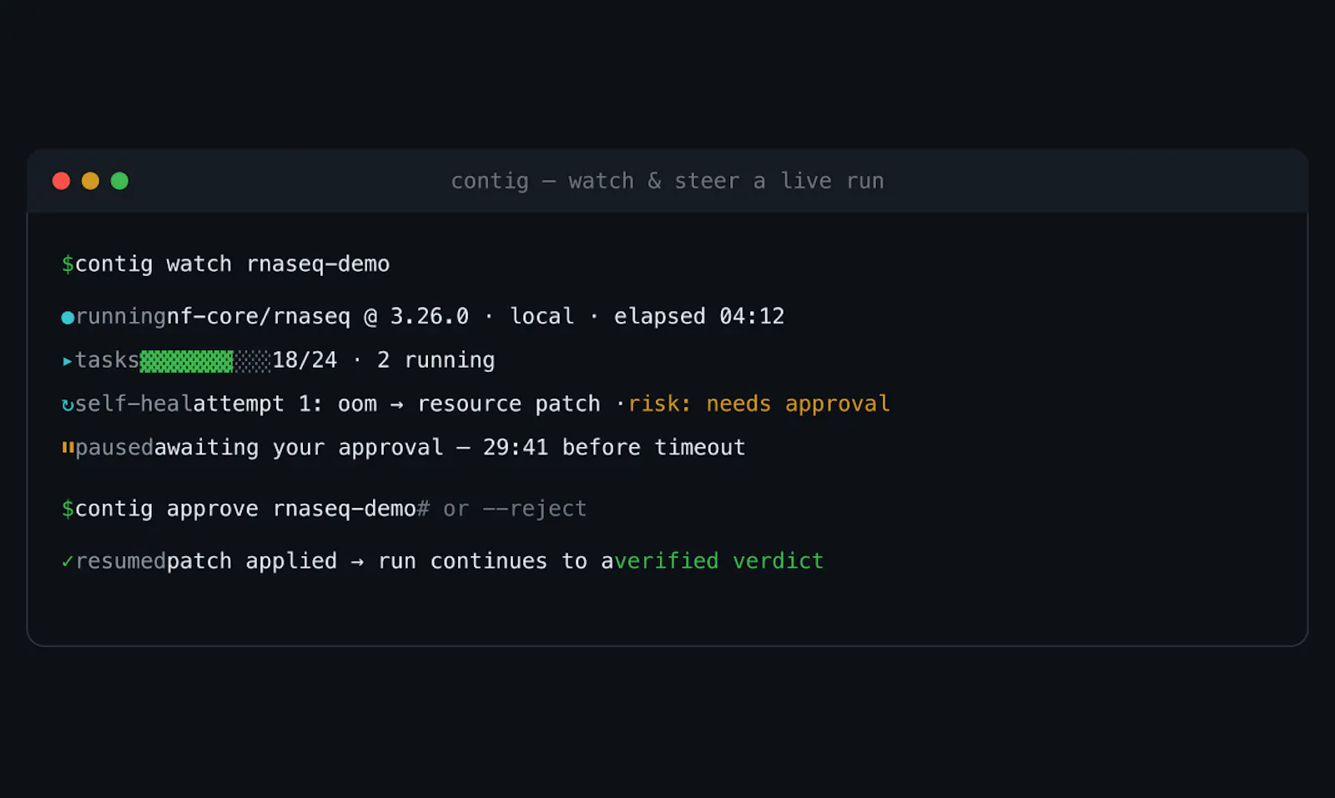1335x798 pixels.
Task: Click the yellow minimize window dot
Action: 90,181
